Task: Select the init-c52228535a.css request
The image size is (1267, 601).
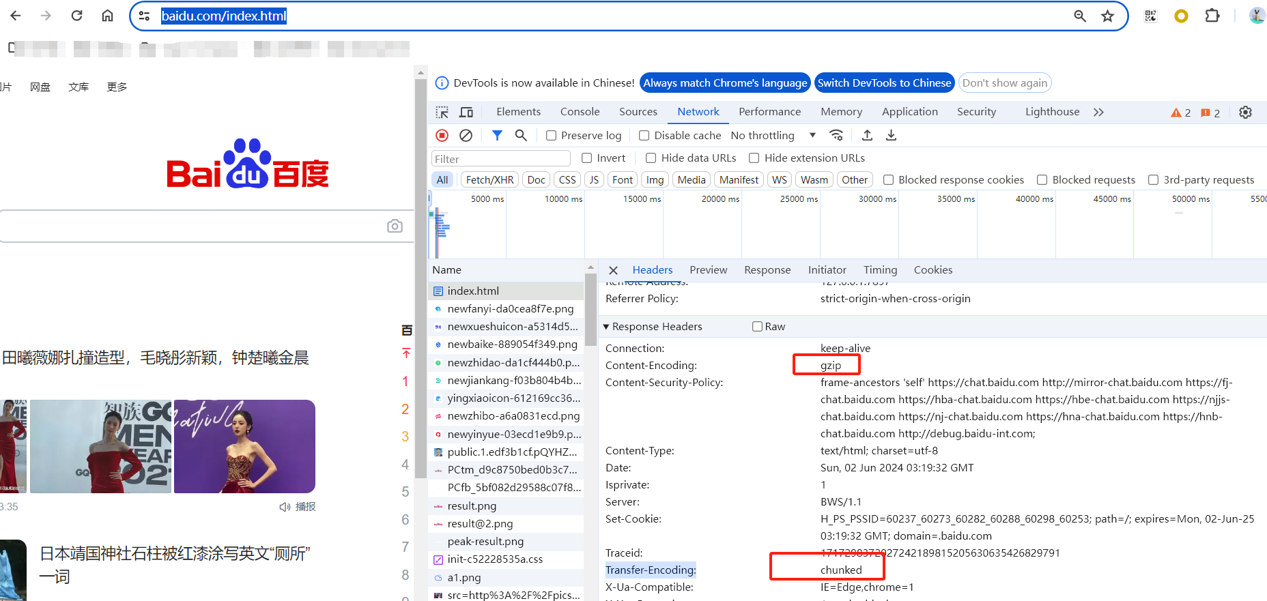Action: point(506,559)
